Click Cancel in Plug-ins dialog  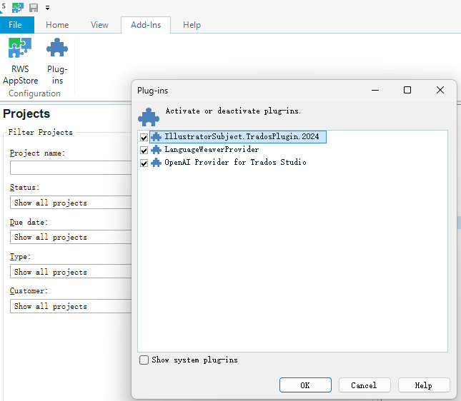point(365,385)
